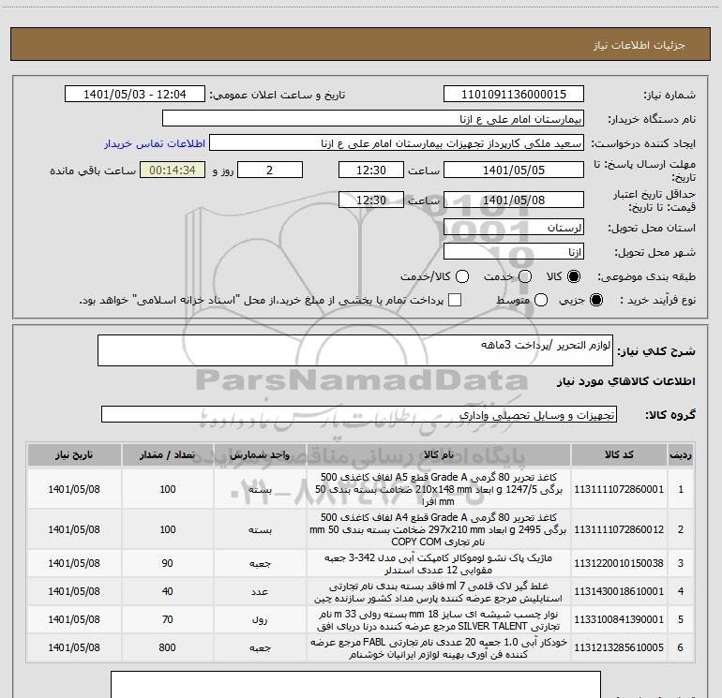Click the remaining days field showing 2

(x=270, y=170)
